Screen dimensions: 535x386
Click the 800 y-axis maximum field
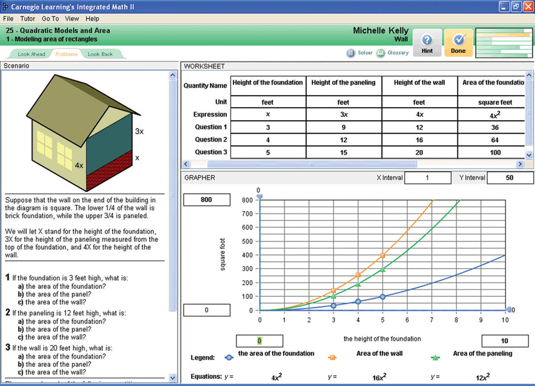pos(206,200)
